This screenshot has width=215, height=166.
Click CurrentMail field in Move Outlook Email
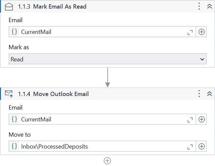click(x=99, y=119)
